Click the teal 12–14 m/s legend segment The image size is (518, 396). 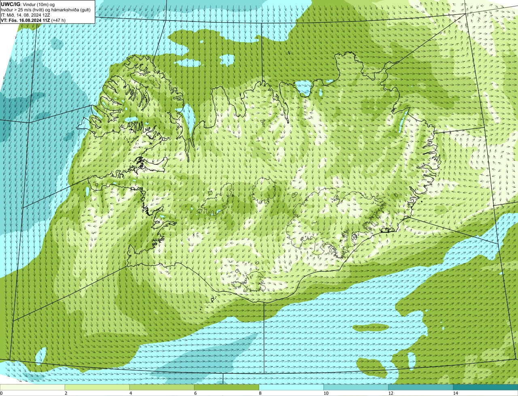[x=421, y=387]
